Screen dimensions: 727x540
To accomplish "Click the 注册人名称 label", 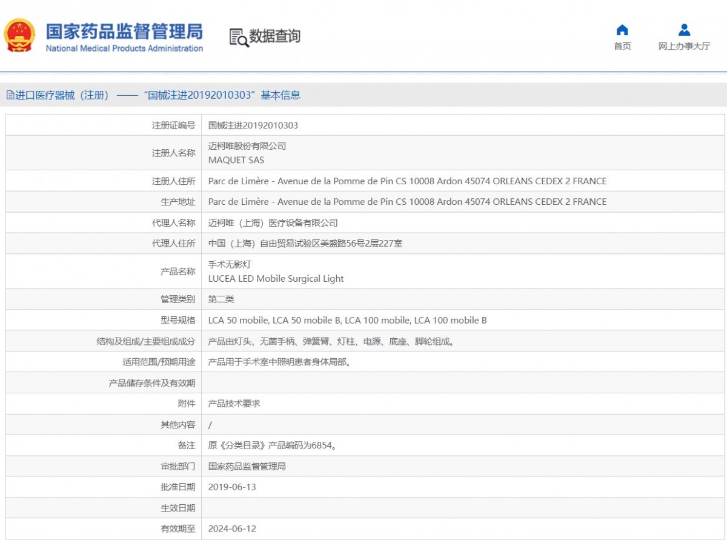I will tap(173, 153).
